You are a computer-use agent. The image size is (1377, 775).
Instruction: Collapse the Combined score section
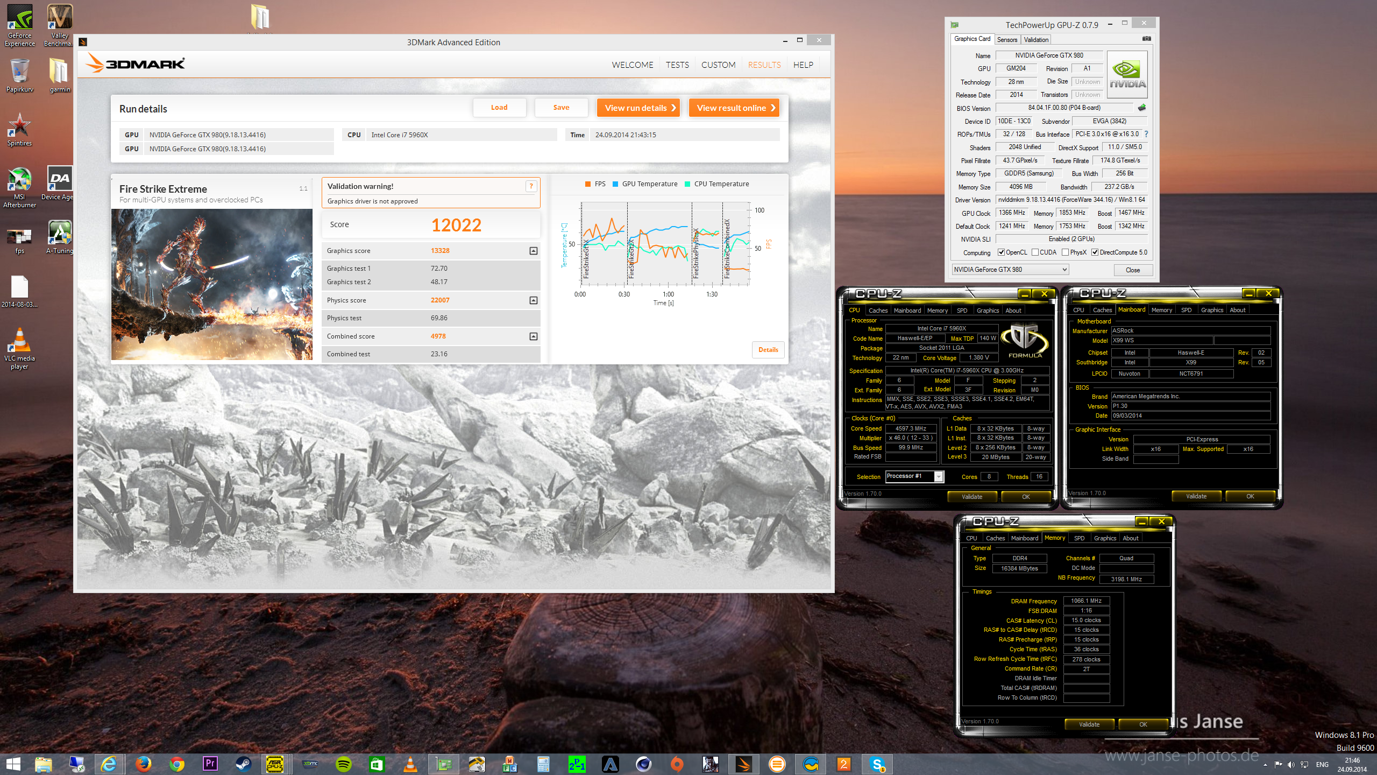533,336
